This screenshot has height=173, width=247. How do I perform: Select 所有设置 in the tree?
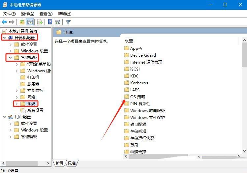35,110
